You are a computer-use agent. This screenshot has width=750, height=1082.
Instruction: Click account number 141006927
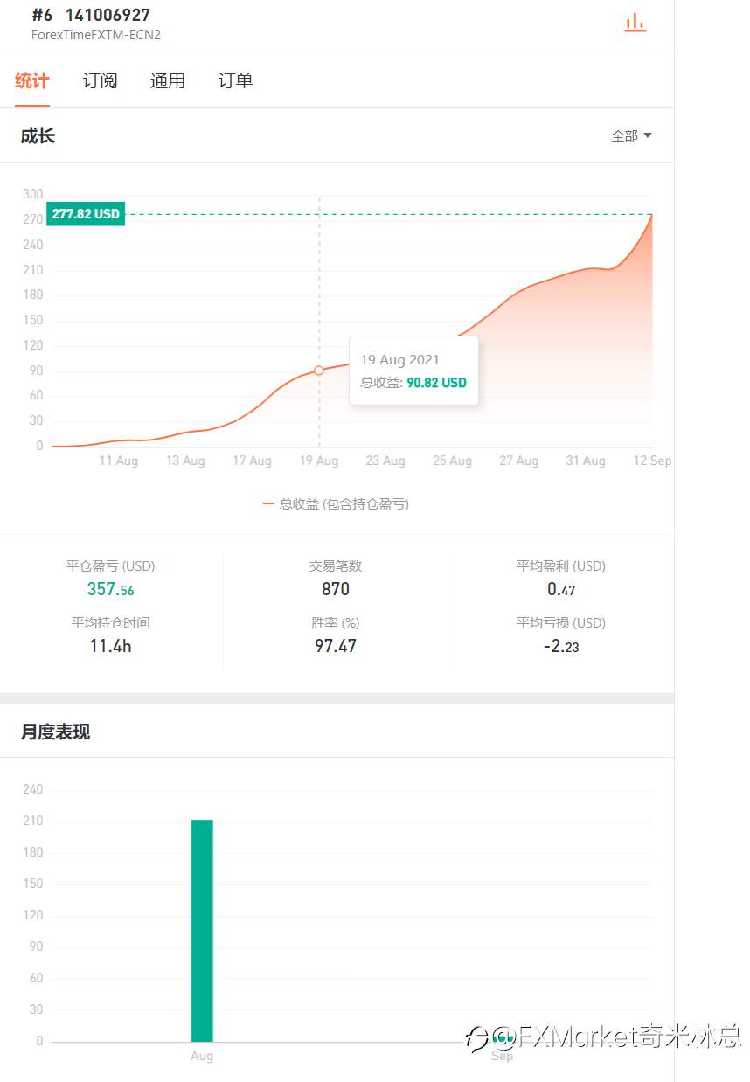(108, 15)
